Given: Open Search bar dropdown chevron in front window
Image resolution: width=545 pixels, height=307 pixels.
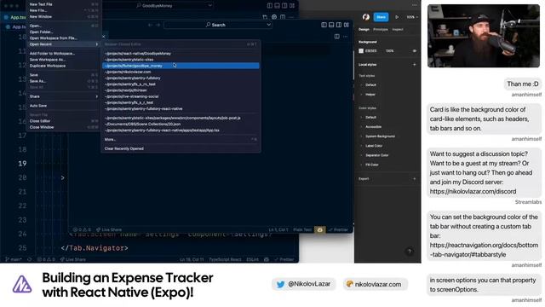Looking at the screenshot, I should 268,25.
